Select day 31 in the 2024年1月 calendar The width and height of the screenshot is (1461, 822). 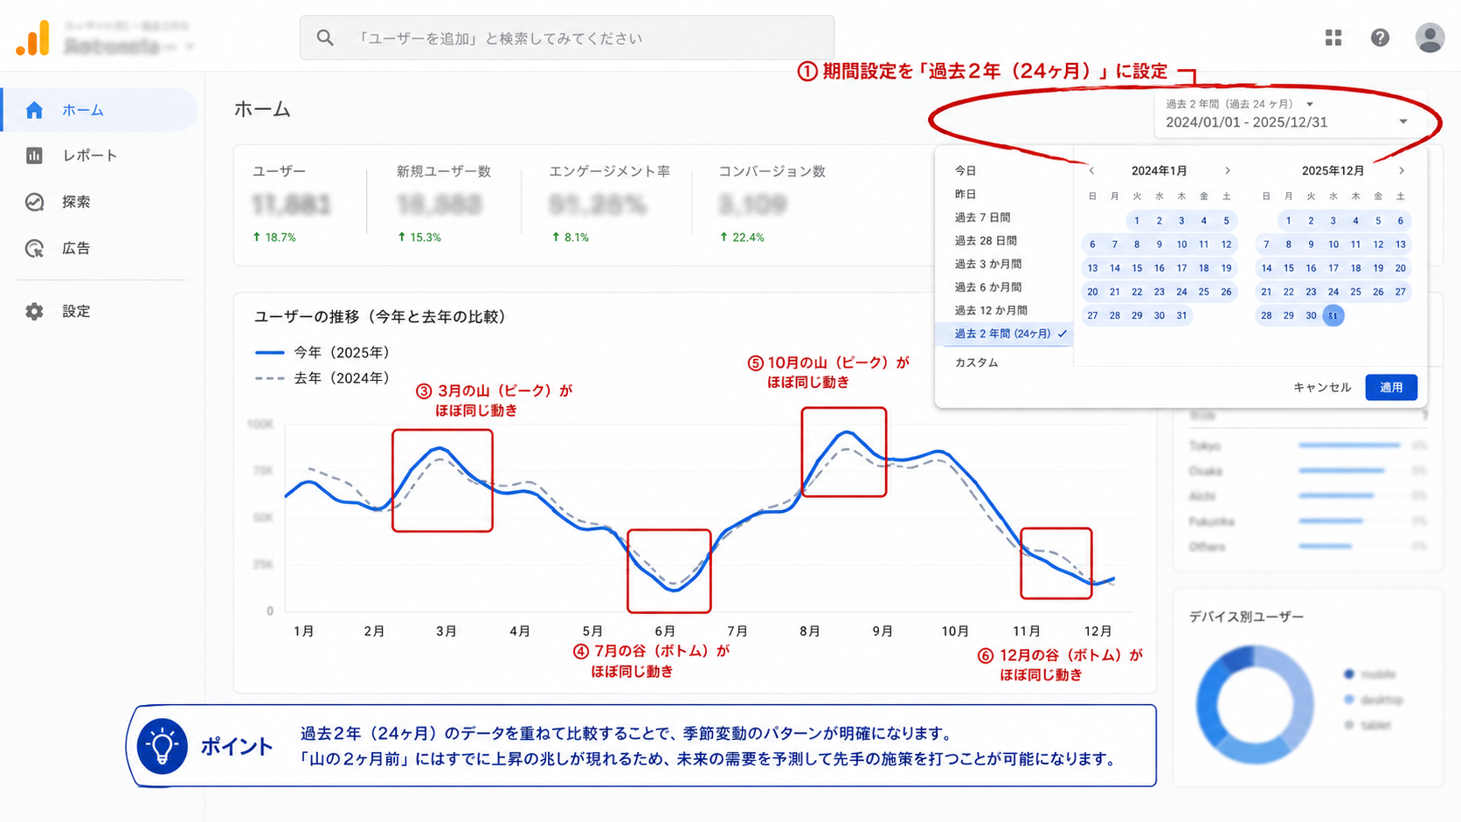1181,315
